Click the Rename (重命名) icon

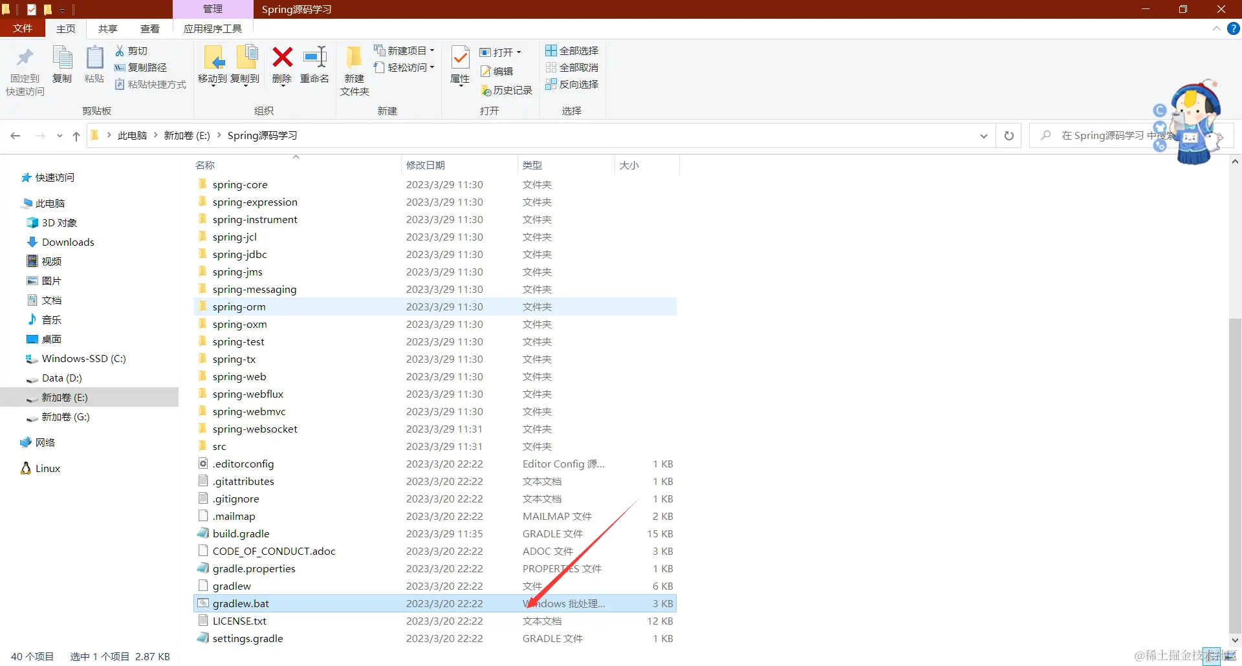click(x=315, y=58)
